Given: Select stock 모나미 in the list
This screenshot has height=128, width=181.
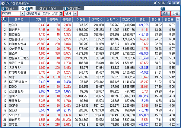Looking at the screenshot, I should [x=13, y=110].
